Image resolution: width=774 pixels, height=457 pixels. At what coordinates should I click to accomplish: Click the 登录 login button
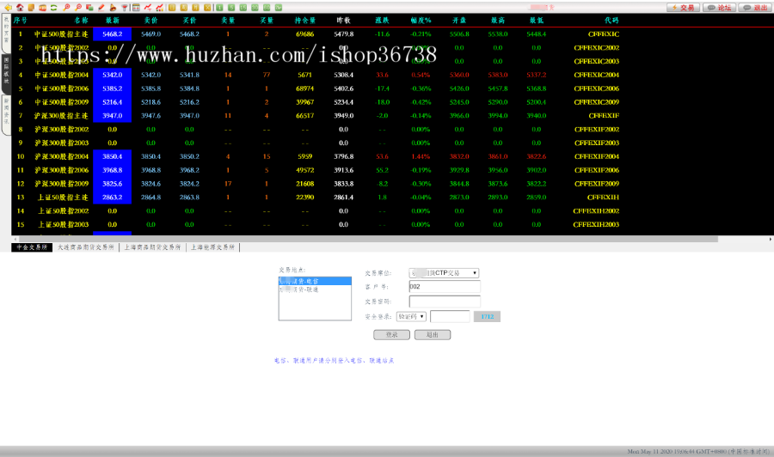391,335
